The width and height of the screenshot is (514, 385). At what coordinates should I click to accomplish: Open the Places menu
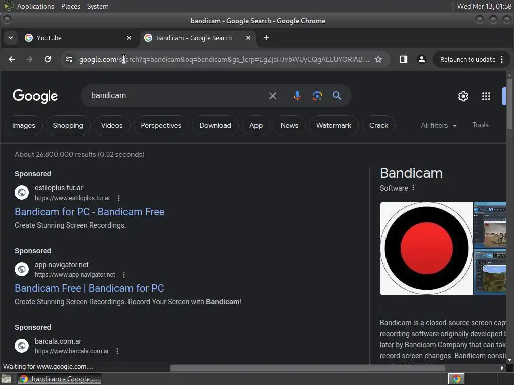(71, 6)
